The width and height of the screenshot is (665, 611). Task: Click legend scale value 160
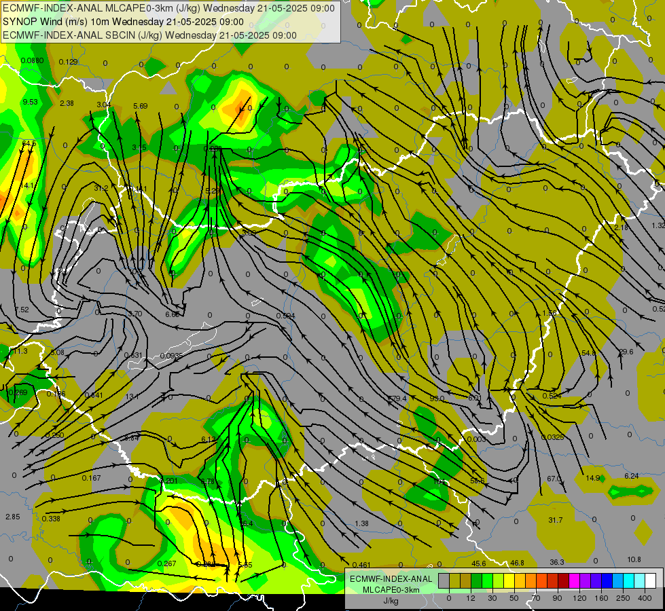click(x=601, y=598)
